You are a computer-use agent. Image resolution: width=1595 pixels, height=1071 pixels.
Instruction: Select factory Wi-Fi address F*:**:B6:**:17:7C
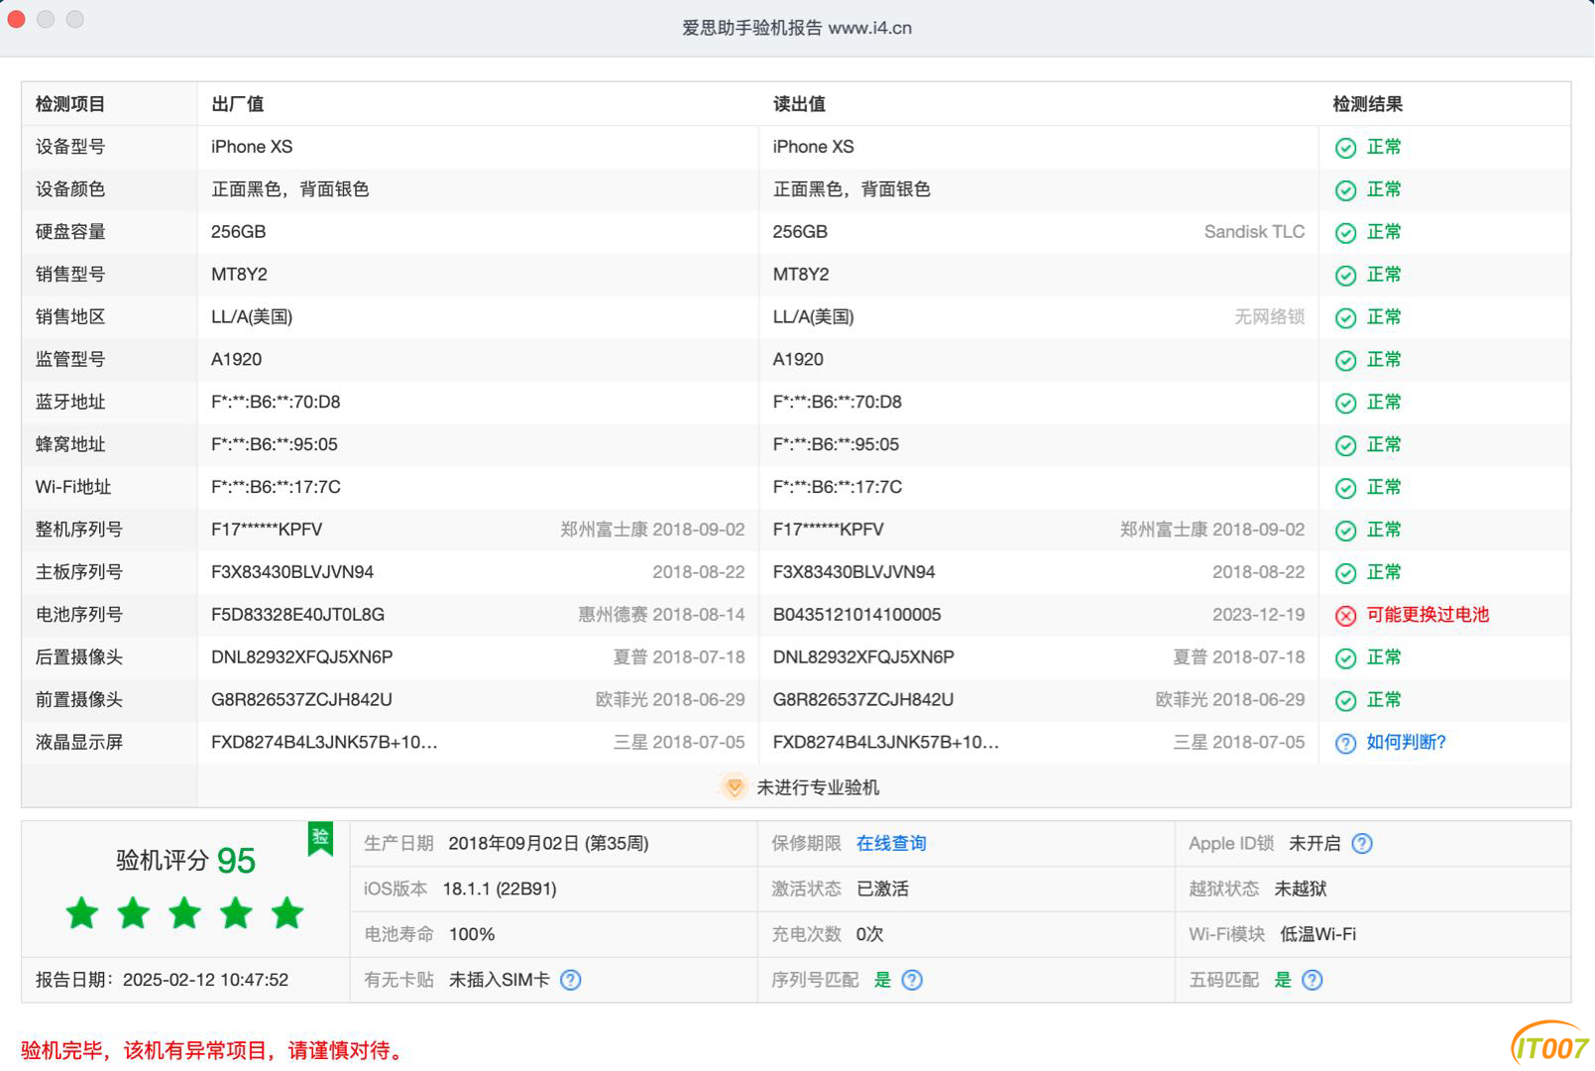pyautogui.click(x=276, y=487)
